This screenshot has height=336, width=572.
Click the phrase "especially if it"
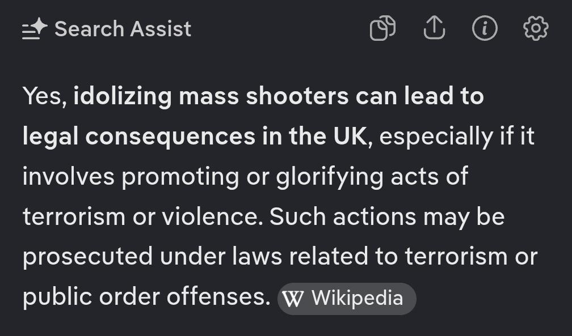457,137
